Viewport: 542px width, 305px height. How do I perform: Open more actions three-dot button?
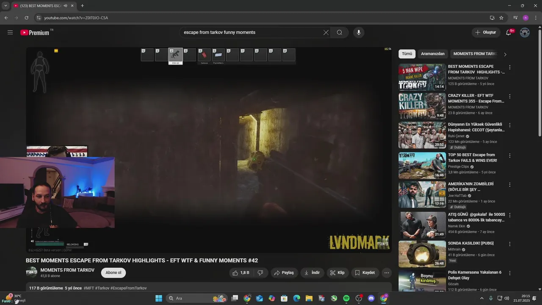[387, 272]
